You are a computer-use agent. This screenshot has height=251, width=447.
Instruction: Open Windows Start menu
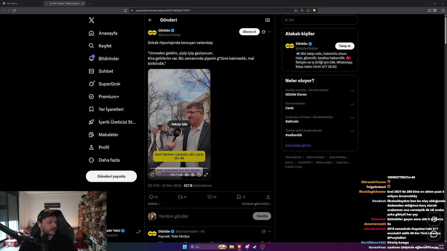[x=185, y=247]
